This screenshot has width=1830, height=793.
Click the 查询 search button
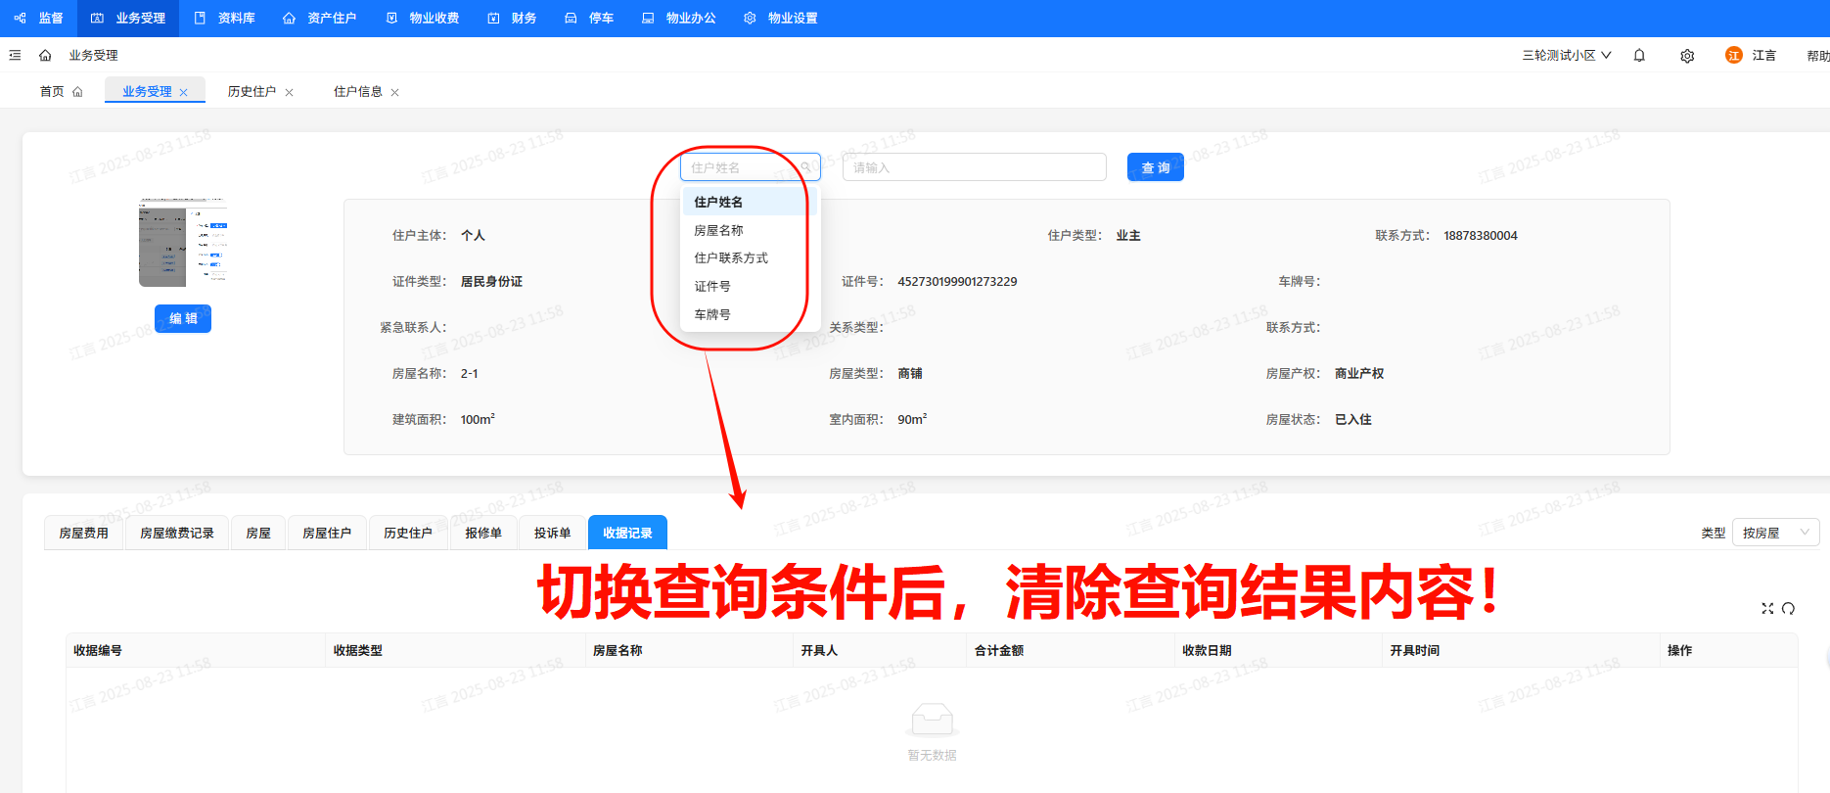[1155, 167]
